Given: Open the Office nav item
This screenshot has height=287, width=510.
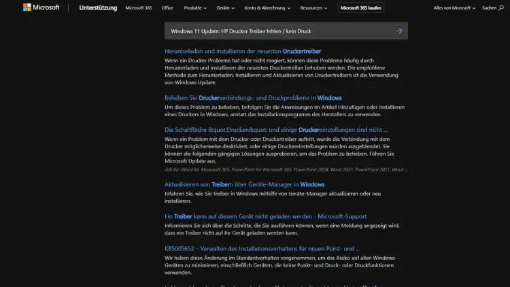Looking at the screenshot, I should [x=167, y=7].
